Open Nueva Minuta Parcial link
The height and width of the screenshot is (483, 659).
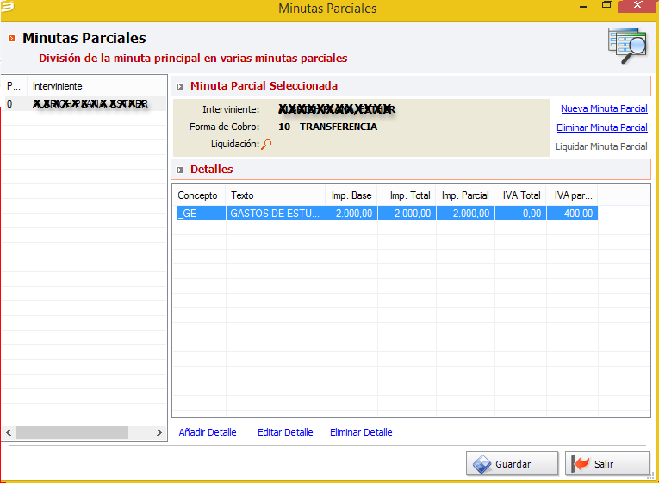point(604,108)
